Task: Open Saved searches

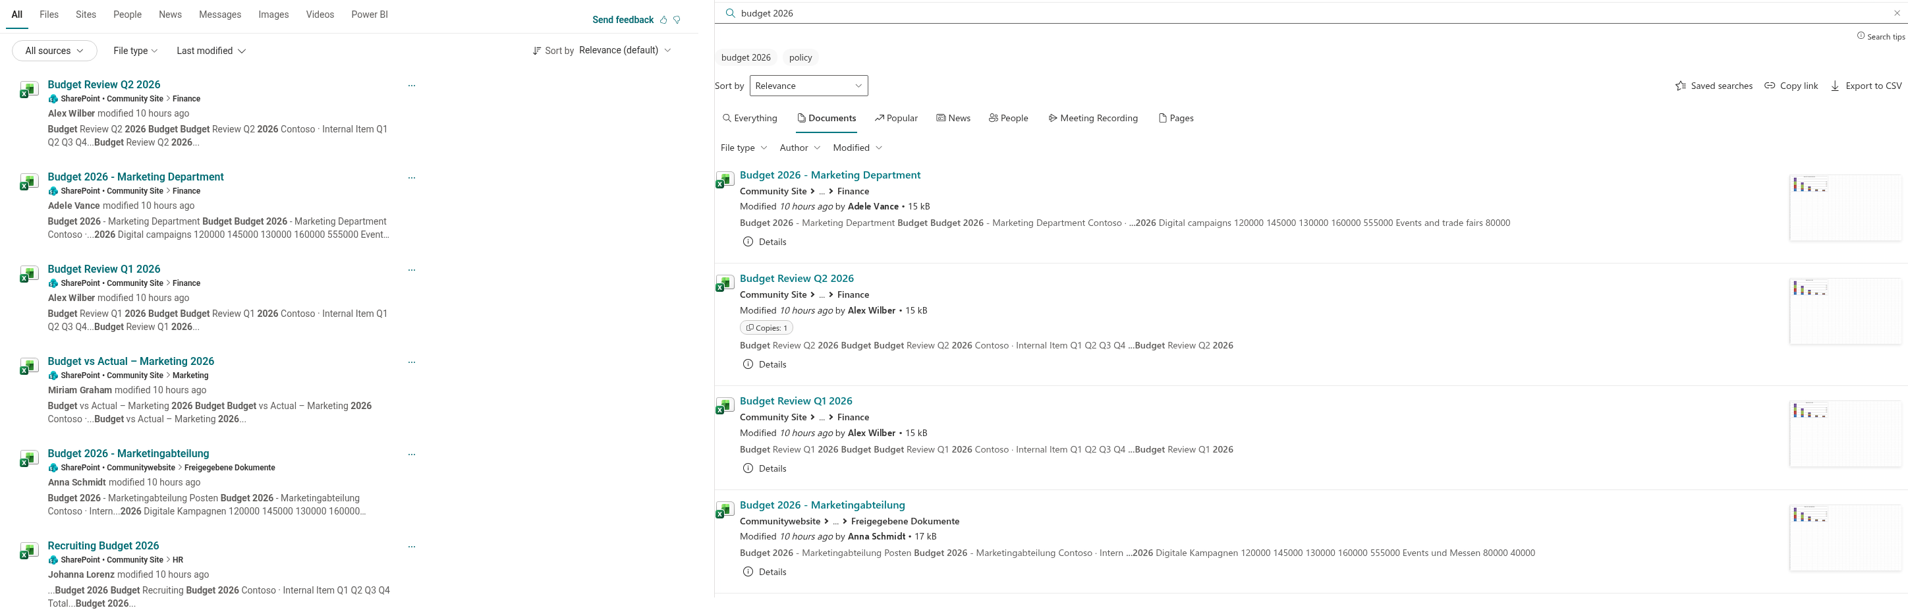Action: click(1714, 86)
